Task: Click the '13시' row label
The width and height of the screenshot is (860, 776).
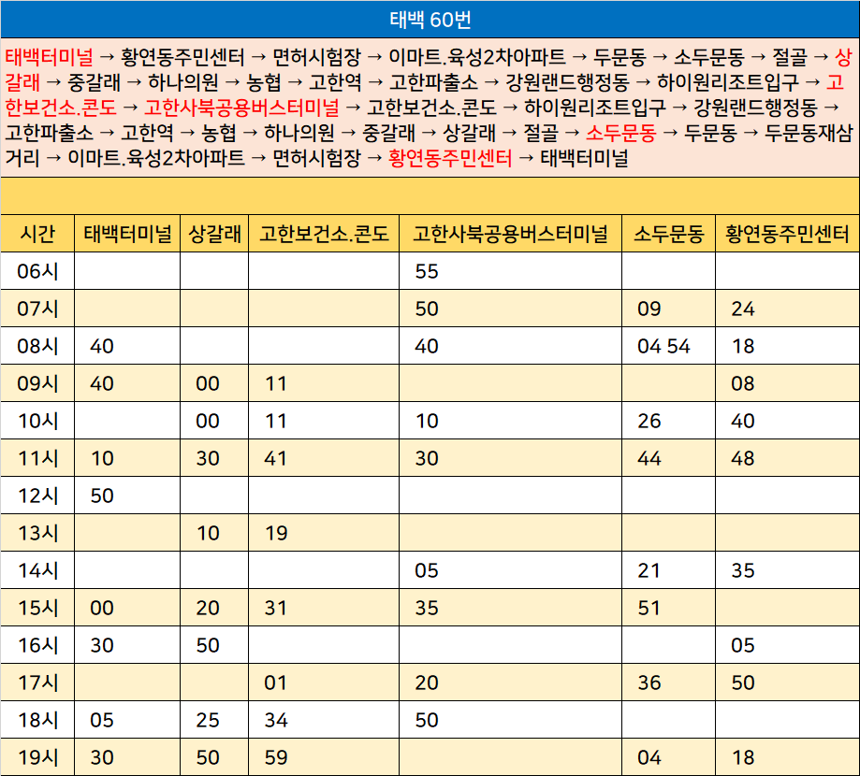Action: [37, 533]
